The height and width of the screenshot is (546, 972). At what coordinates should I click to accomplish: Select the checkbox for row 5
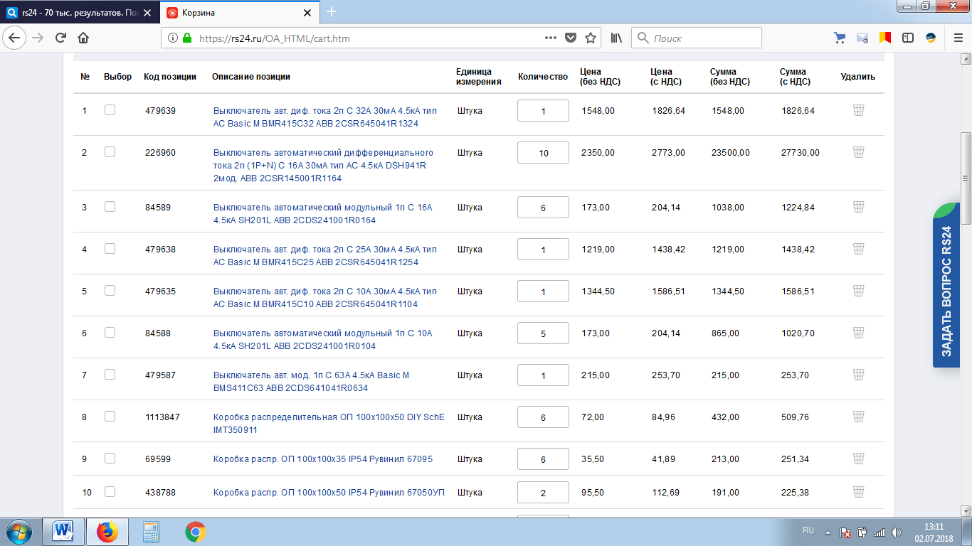pyautogui.click(x=110, y=291)
